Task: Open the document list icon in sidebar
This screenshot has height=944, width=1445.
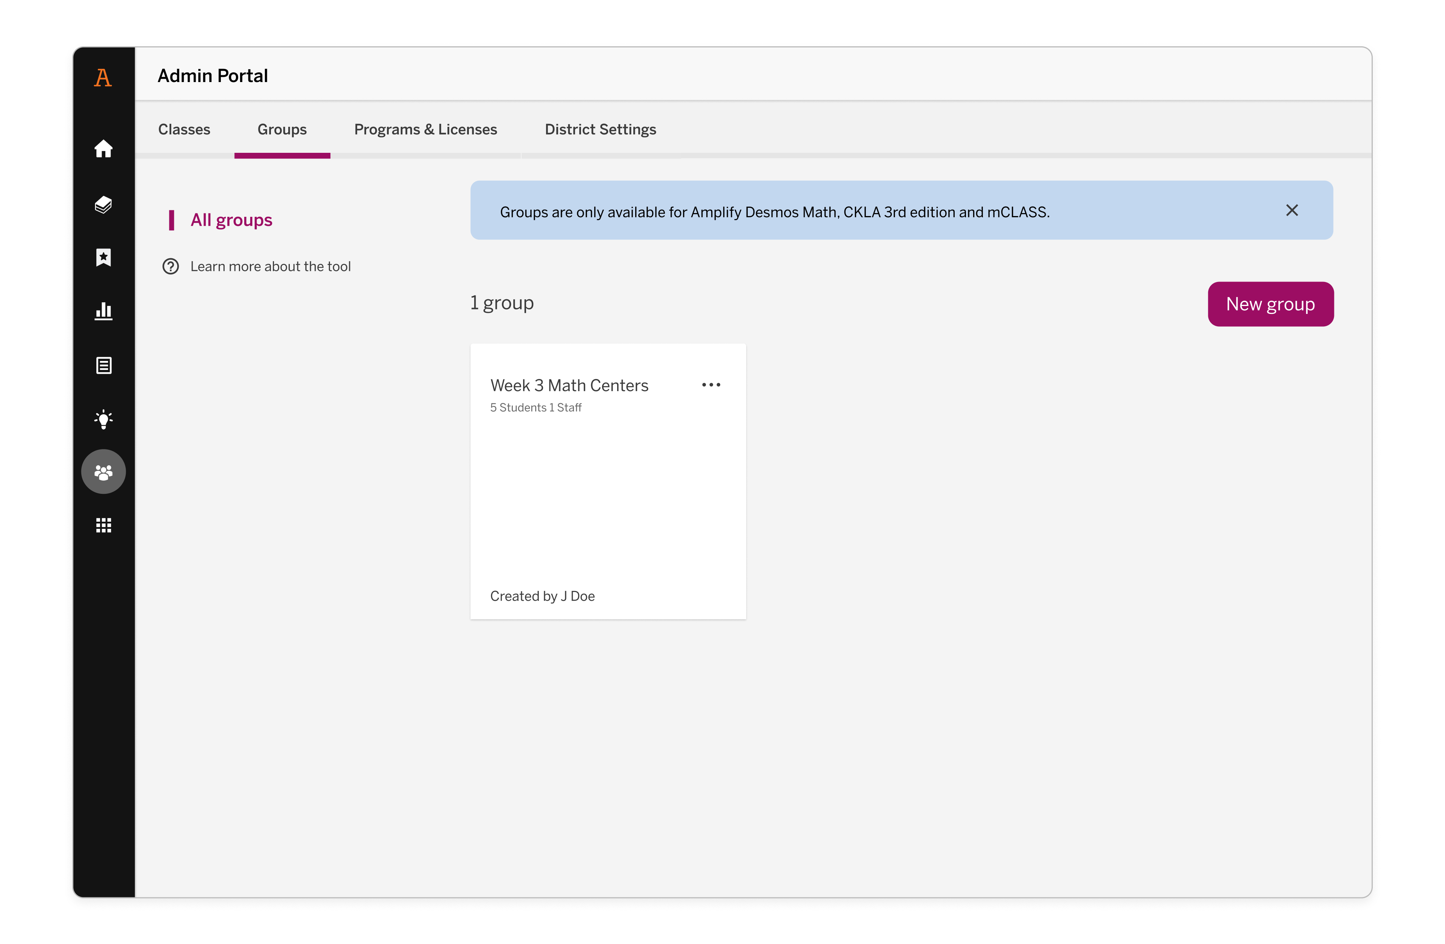Action: click(103, 365)
